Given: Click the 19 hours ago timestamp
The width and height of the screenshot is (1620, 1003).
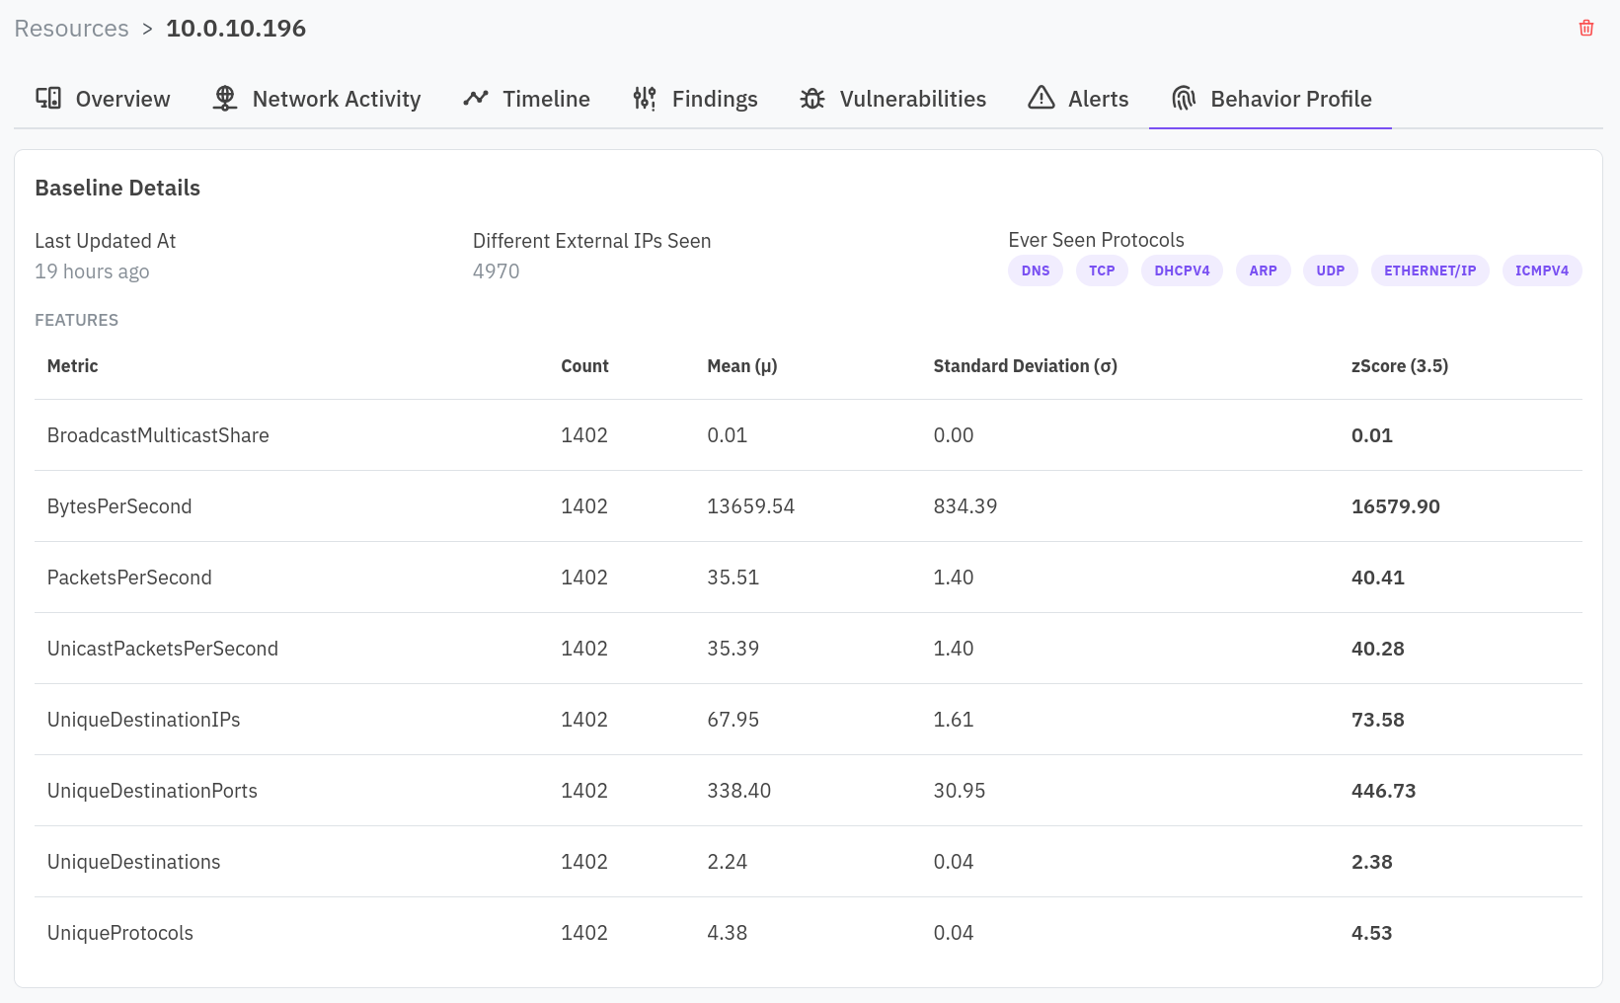Looking at the screenshot, I should tap(92, 271).
